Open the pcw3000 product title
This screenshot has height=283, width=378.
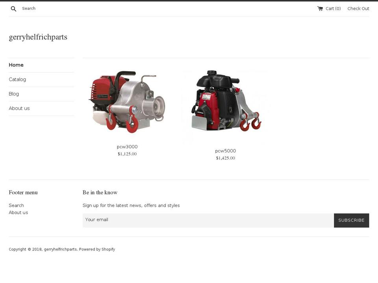coord(127,147)
